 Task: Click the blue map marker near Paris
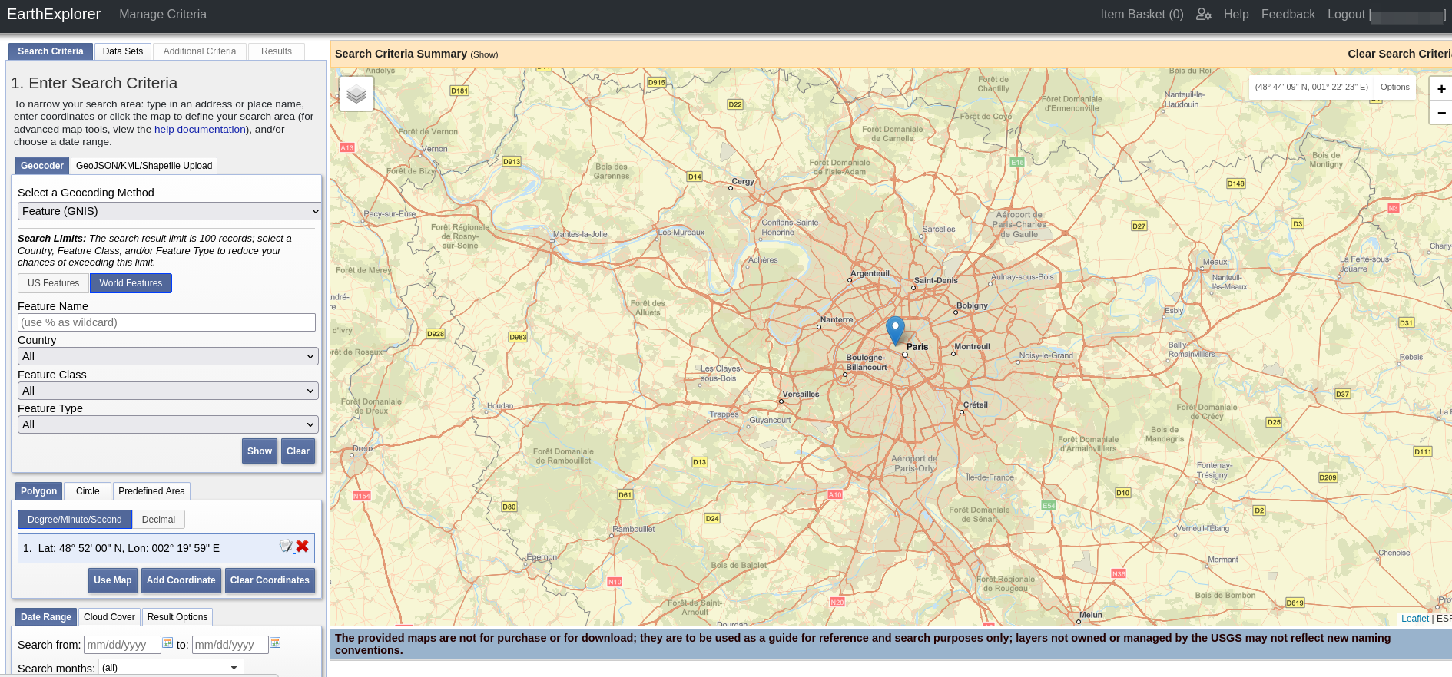click(895, 330)
